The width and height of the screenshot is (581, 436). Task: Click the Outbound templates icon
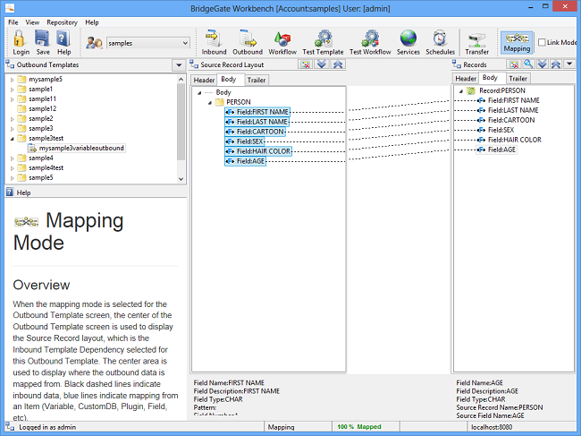click(248, 42)
